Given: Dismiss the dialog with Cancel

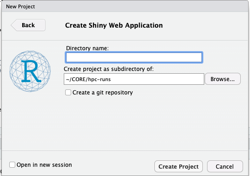Looking at the screenshot, I should (x=225, y=166).
